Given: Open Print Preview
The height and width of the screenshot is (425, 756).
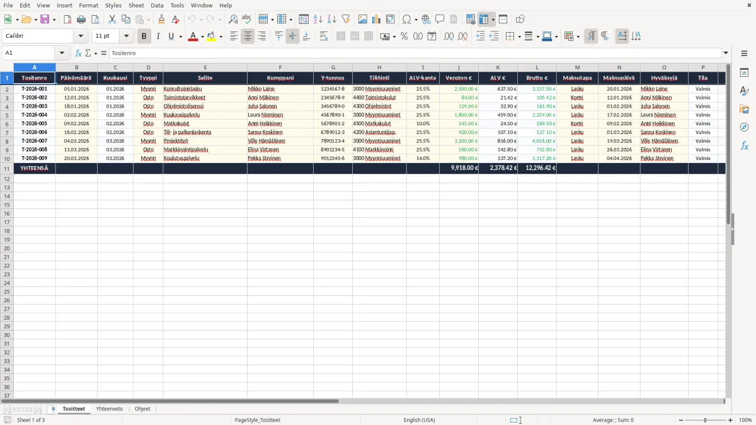Looking at the screenshot, I should 95,20.
